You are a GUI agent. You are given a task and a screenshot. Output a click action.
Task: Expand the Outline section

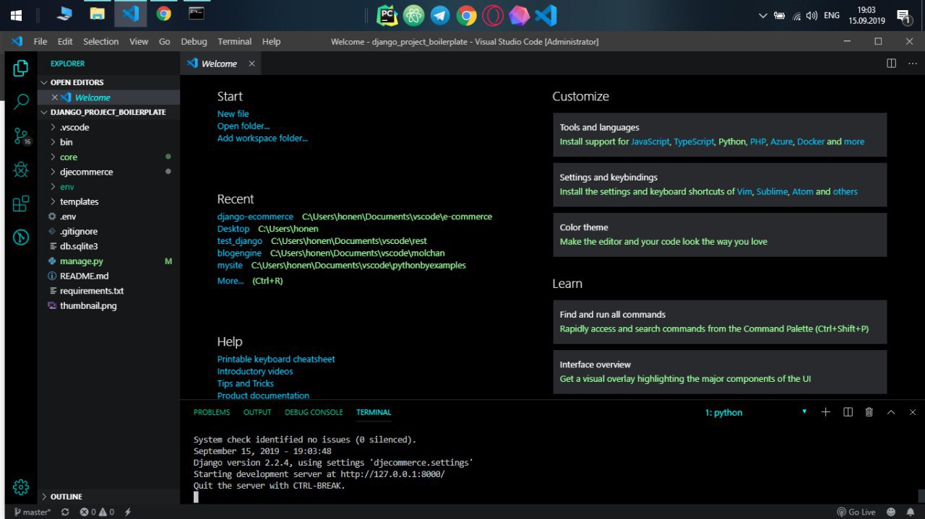[109, 497]
